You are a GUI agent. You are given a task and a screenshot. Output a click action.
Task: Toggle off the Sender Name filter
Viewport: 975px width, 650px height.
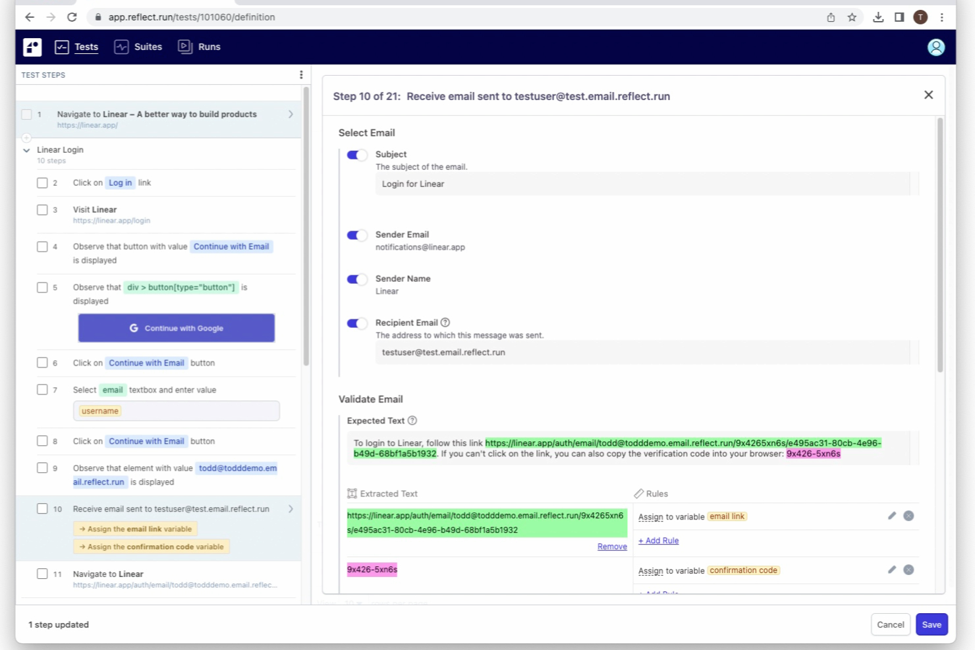[356, 279]
